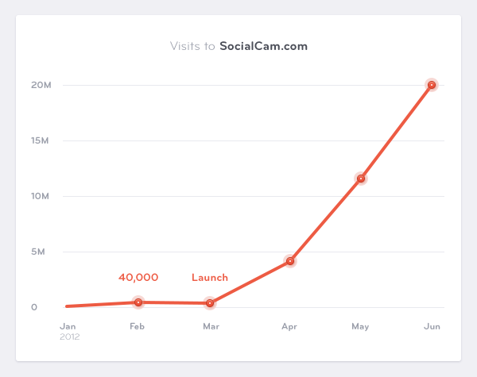Screen dimensions: 477x377
Task: Select the Mar data point on the line
Action: [x=210, y=303]
